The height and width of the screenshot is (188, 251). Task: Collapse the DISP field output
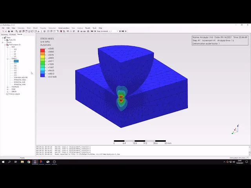pyautogui.click(x=7, y=47)
